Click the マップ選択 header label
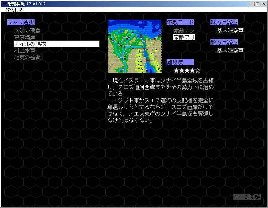The image size is (268, 208). pyautogui.click(x=21, y=22)
